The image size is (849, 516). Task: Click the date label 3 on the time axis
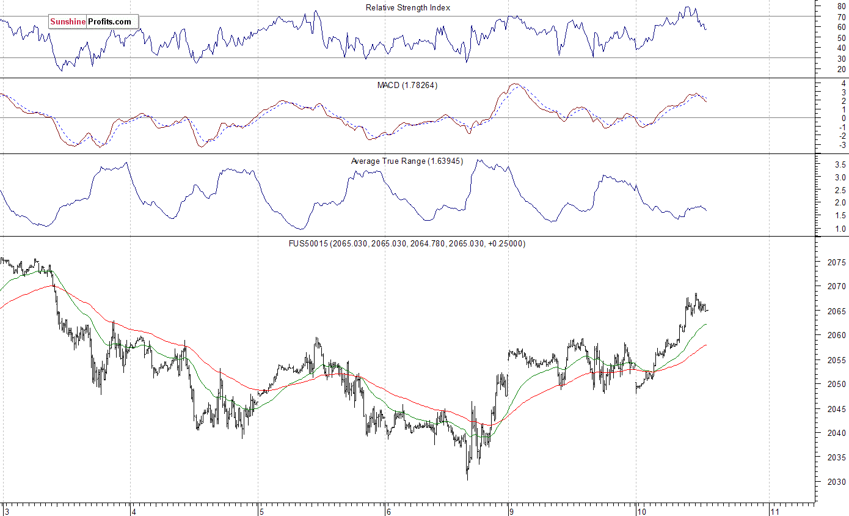6,510
